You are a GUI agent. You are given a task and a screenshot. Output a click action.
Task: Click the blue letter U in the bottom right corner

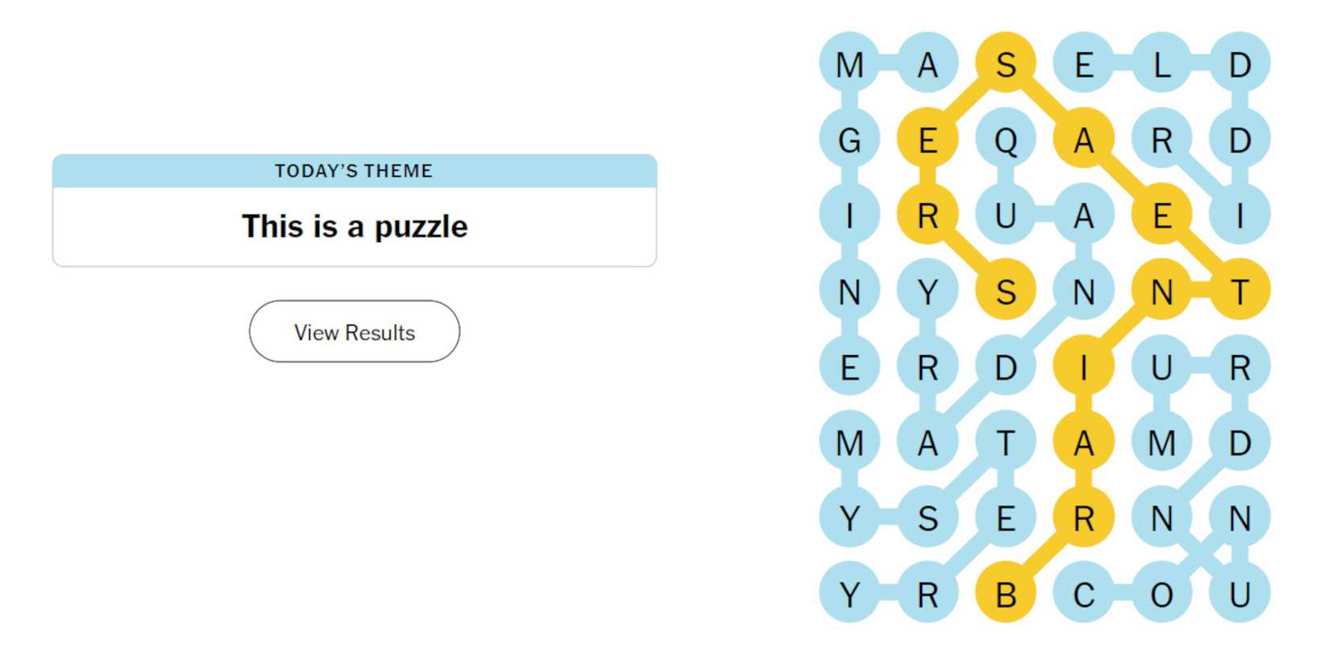[1241, 593]
